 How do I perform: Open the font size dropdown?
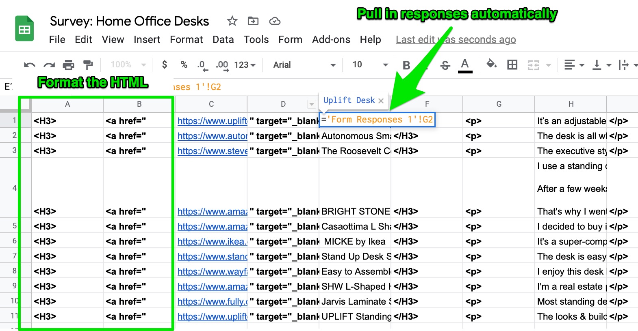tap(370, 64)
